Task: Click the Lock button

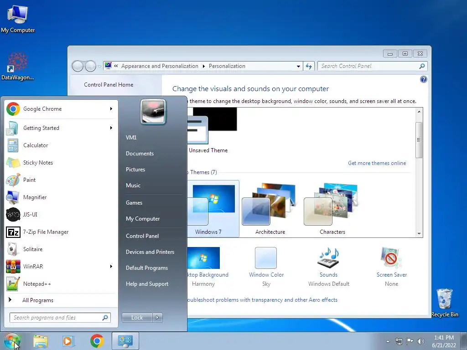Action: point(137,318)
